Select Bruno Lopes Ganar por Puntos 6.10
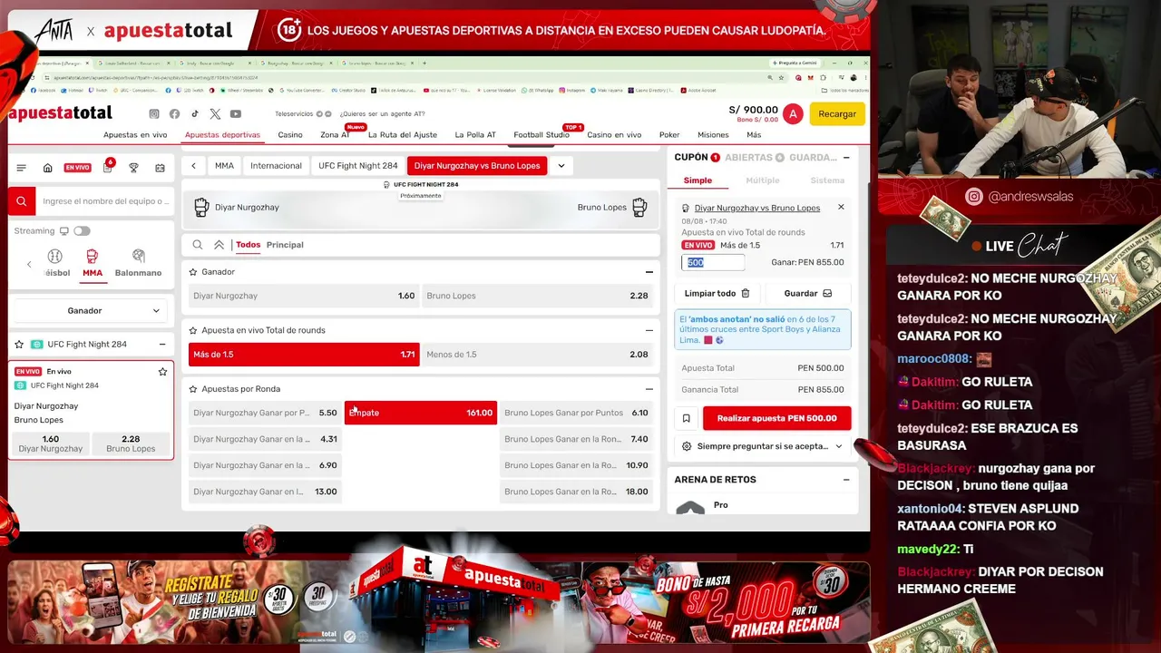The width and height of the screenshot is (1161, 653). 576,413
